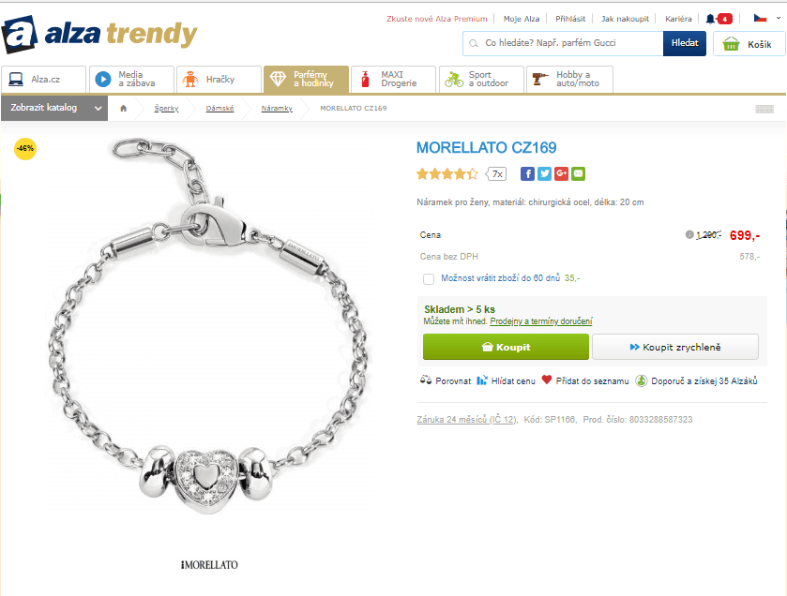787x596 pixels.
Task: Switch to Parfémy a hodinky tab
Action: (306, 80)
